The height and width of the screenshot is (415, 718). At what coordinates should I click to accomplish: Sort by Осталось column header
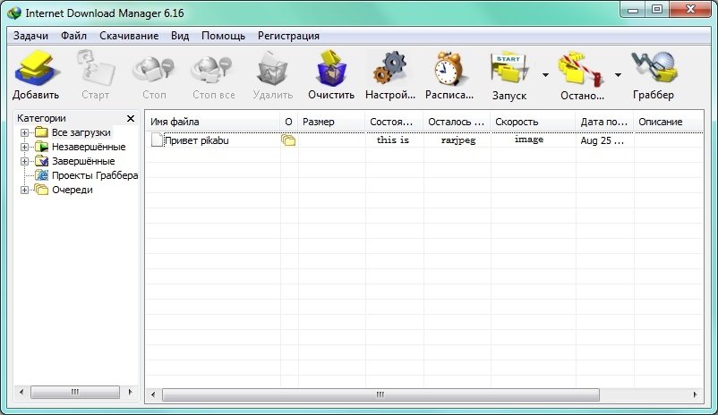click(x=457, y=122)
